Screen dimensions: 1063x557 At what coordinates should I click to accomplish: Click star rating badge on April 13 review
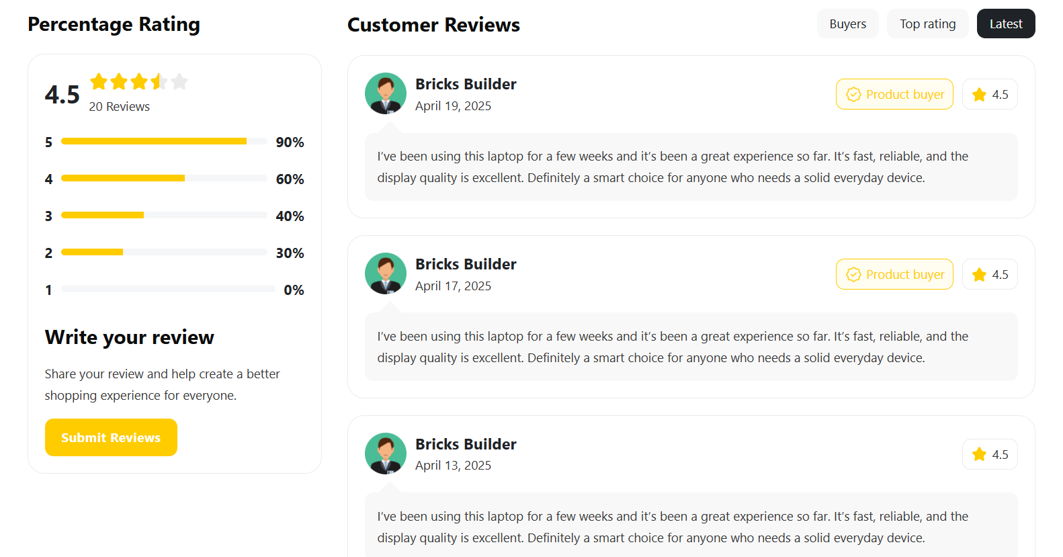990,454
